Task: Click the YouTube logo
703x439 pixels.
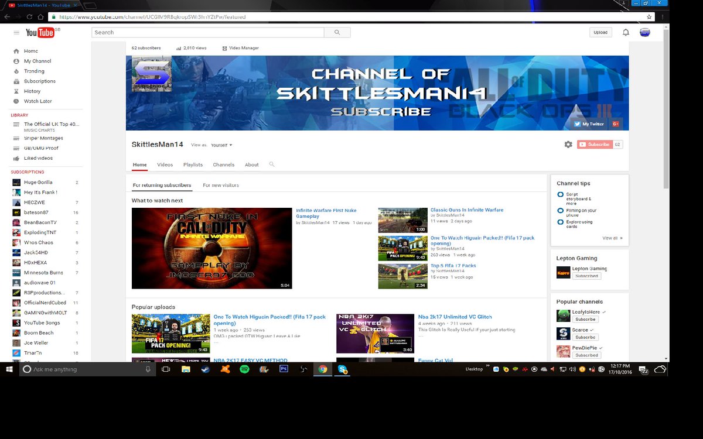Action: coord(40,33)
